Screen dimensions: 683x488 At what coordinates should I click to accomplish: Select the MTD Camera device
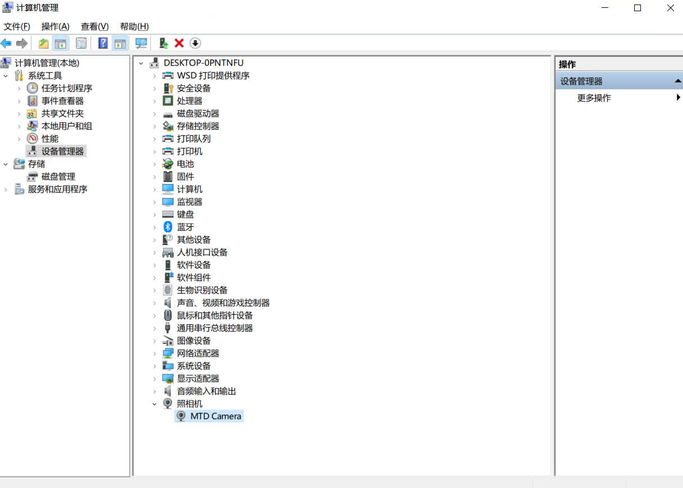tap(215, 416)
